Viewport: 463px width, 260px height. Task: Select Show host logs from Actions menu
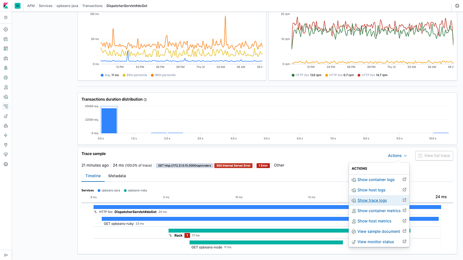371,190
